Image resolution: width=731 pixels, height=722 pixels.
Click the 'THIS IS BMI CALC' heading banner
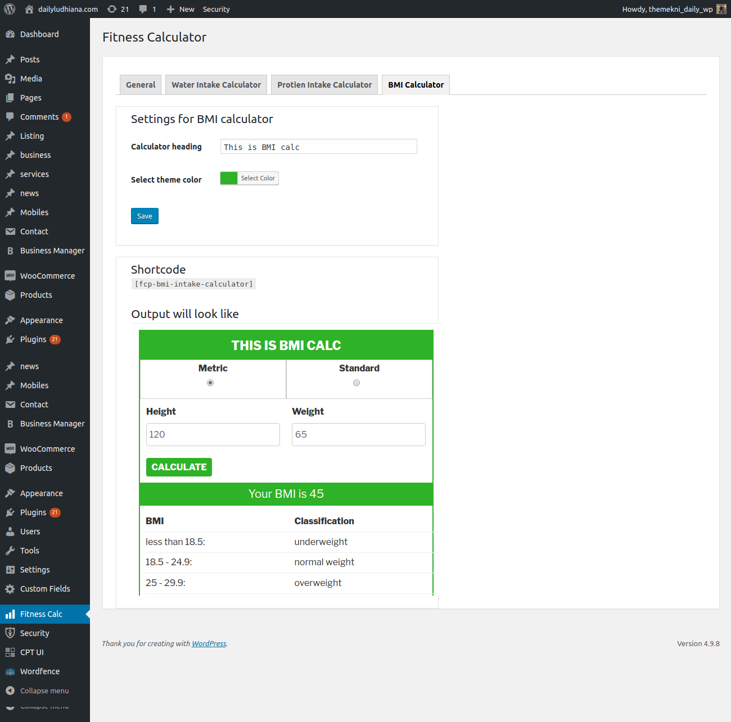click(x=286, y=345)
